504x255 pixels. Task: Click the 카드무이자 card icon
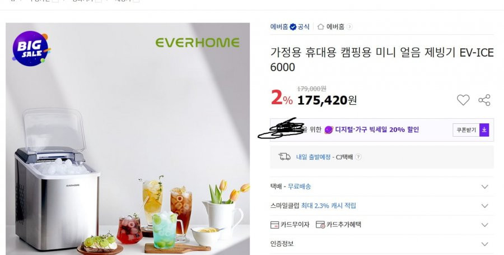(x=274, y=225)
